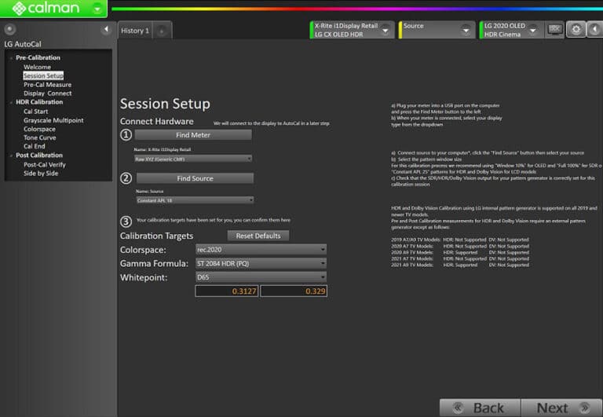The image size is (603, 417).
Task: Open the X-Rite i1Display meter dropdown
Action: pos(386,30)
